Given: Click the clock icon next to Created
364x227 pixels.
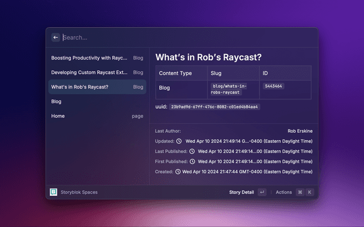Looking at the screenshot, I should pos(179,171).
